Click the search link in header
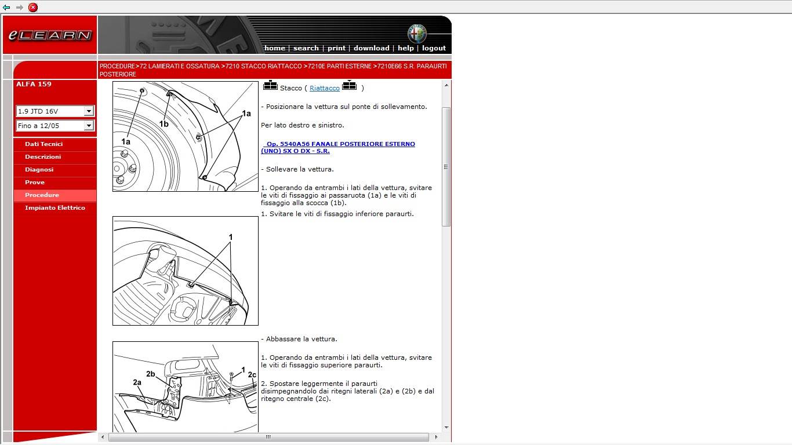Viewport: 792px width, 445px height. [306, 48]
